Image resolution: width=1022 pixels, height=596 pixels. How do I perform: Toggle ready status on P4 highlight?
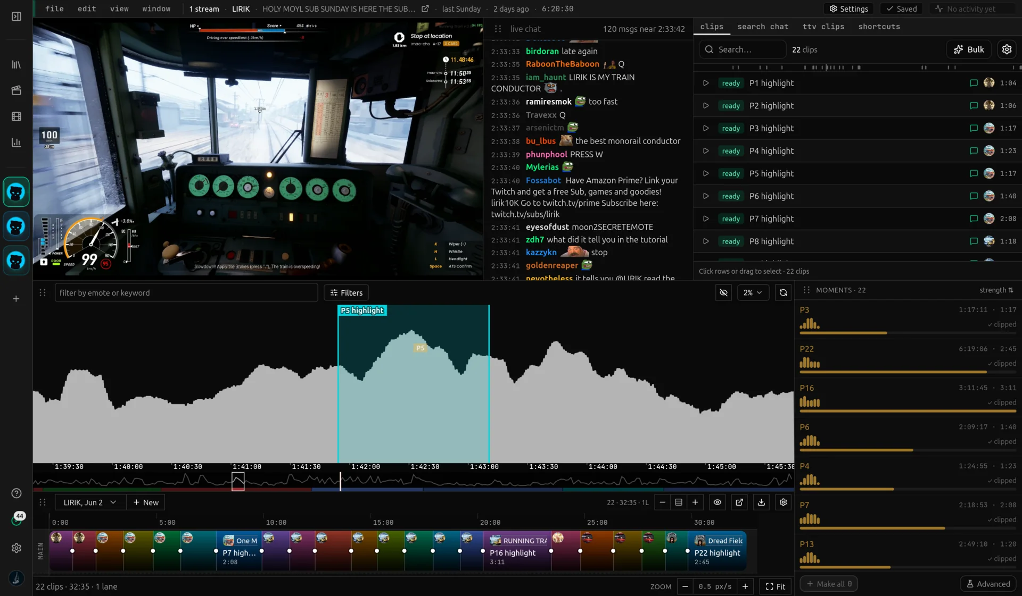[731, 151]
